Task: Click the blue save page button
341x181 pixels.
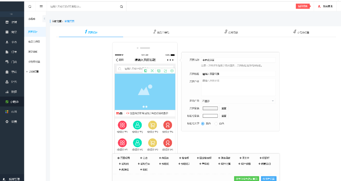Action: tap(269, 179)
